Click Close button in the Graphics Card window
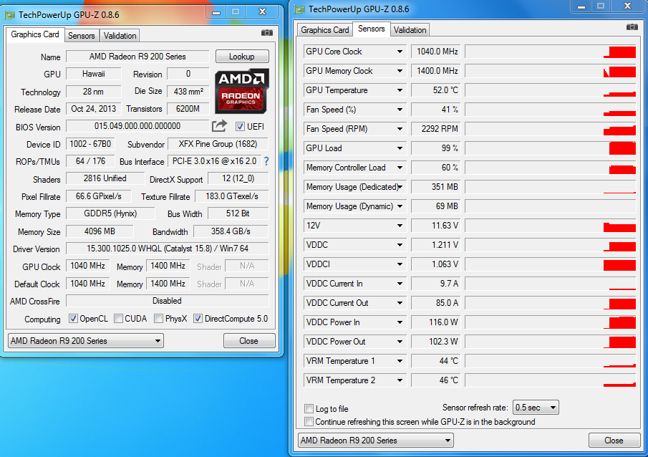 tap(248, 341)
